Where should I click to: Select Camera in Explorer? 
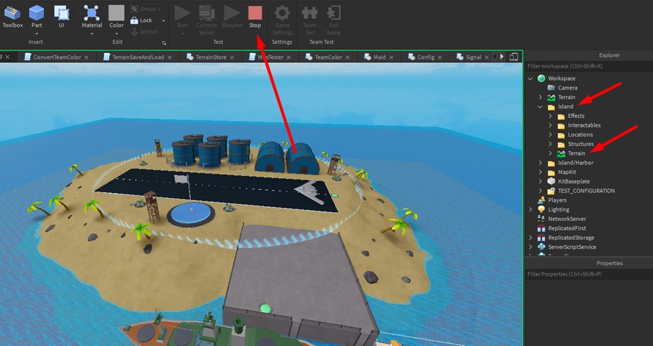point(568,88)
